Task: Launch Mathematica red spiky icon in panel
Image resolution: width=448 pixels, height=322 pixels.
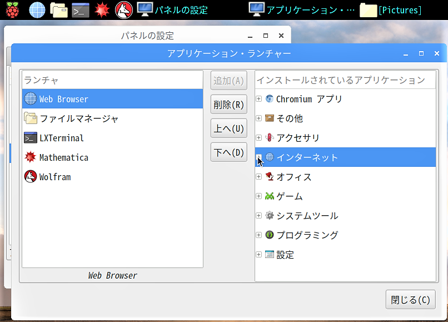Action: (x=102, y=10)
